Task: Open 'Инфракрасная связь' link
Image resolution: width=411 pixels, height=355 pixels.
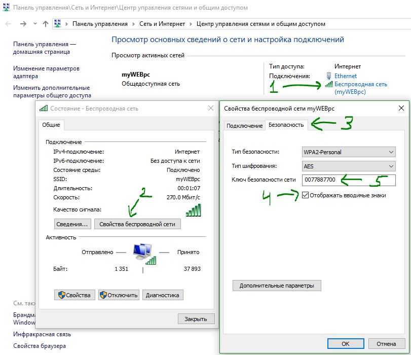Action: (42, 334)
